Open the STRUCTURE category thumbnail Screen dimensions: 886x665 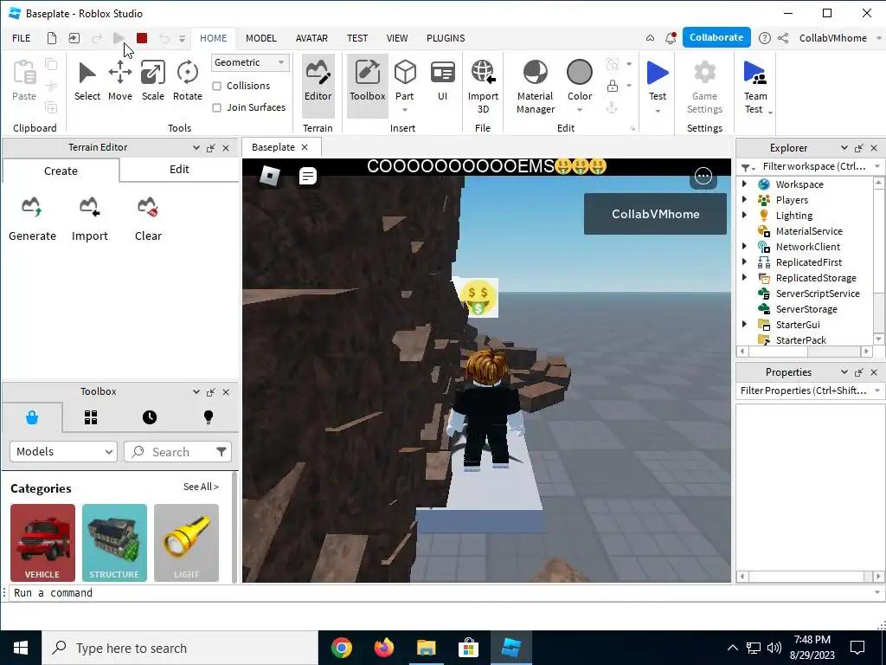114,543
